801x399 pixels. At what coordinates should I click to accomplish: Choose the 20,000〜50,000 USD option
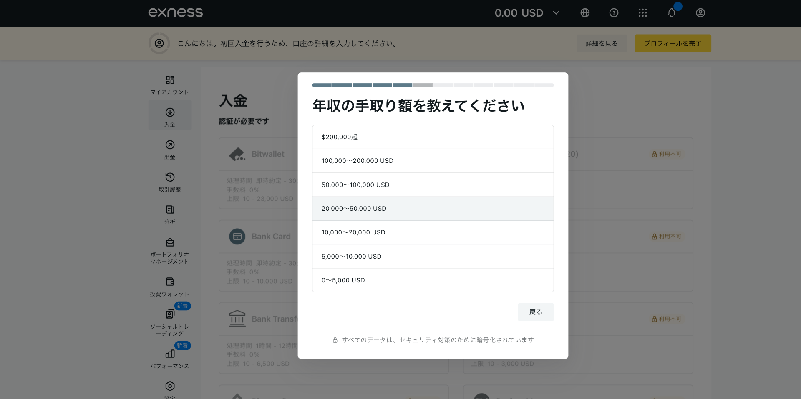[433, 209]
